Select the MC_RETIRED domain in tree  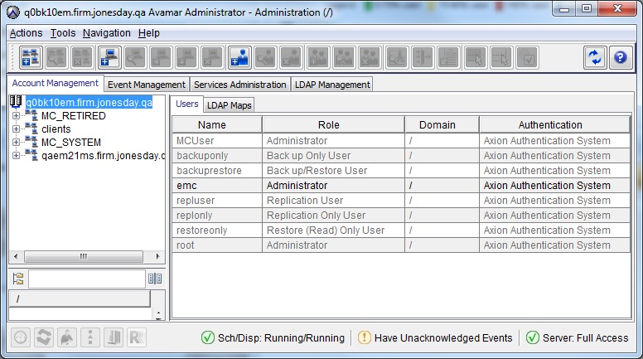(x=74, y=116)
